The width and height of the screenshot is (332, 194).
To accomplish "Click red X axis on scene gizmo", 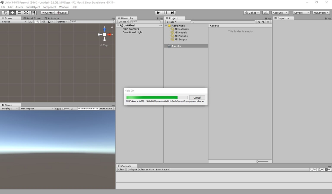I will coord(110,34).
